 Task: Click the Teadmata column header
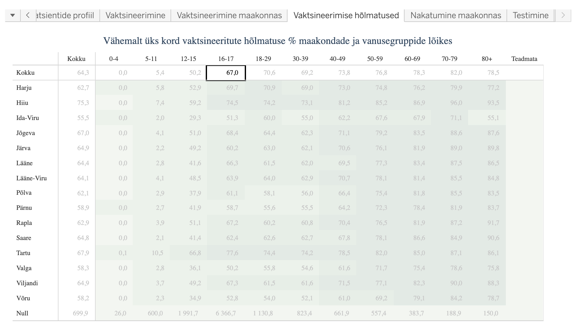[x=524, y=59]
